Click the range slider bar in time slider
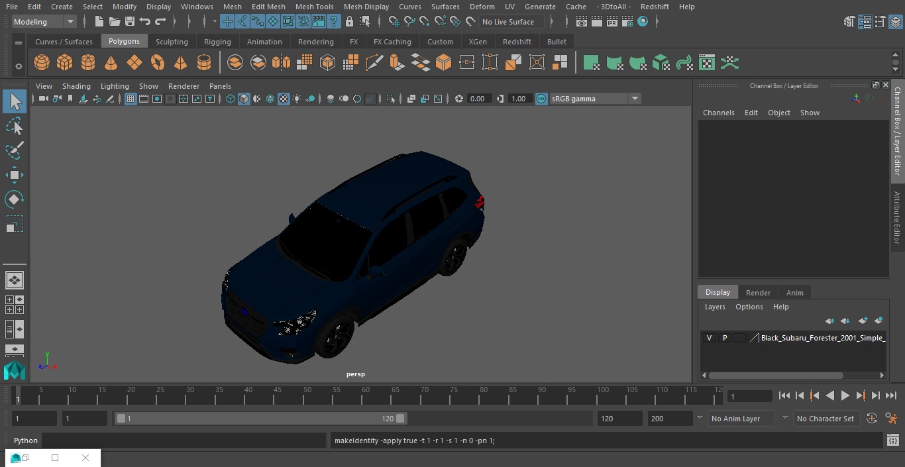Image resolution: width=905 pixels, height=467 pixels. 261,418
